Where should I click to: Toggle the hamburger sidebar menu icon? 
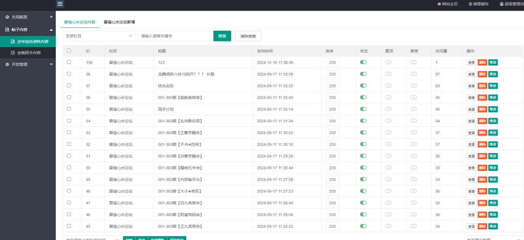(60, 4)
